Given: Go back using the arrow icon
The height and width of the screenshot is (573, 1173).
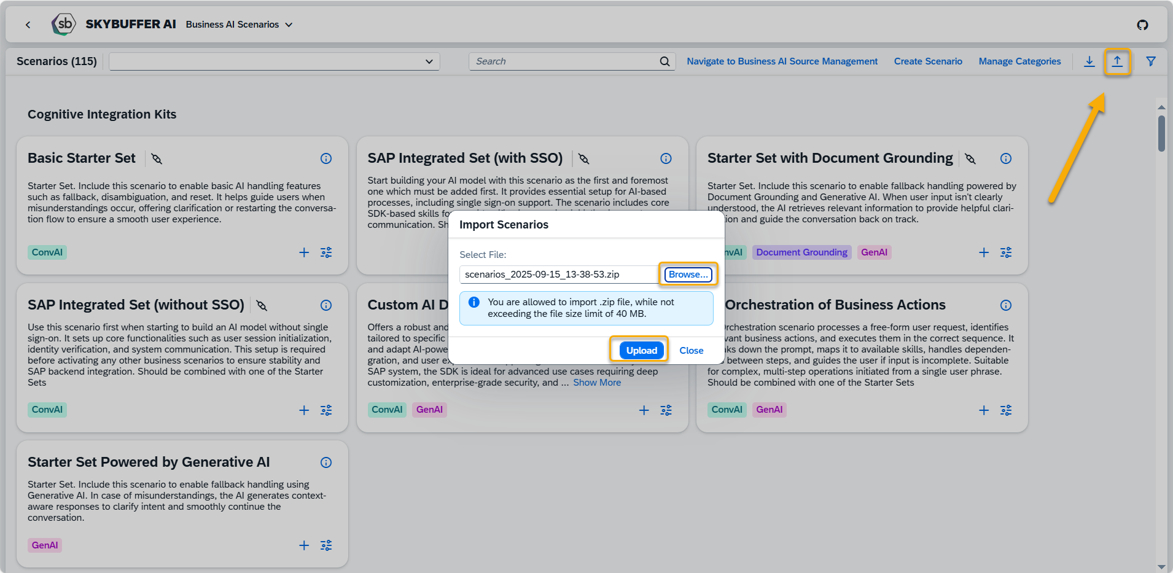Looking at the screenshot, I should 28,25.
